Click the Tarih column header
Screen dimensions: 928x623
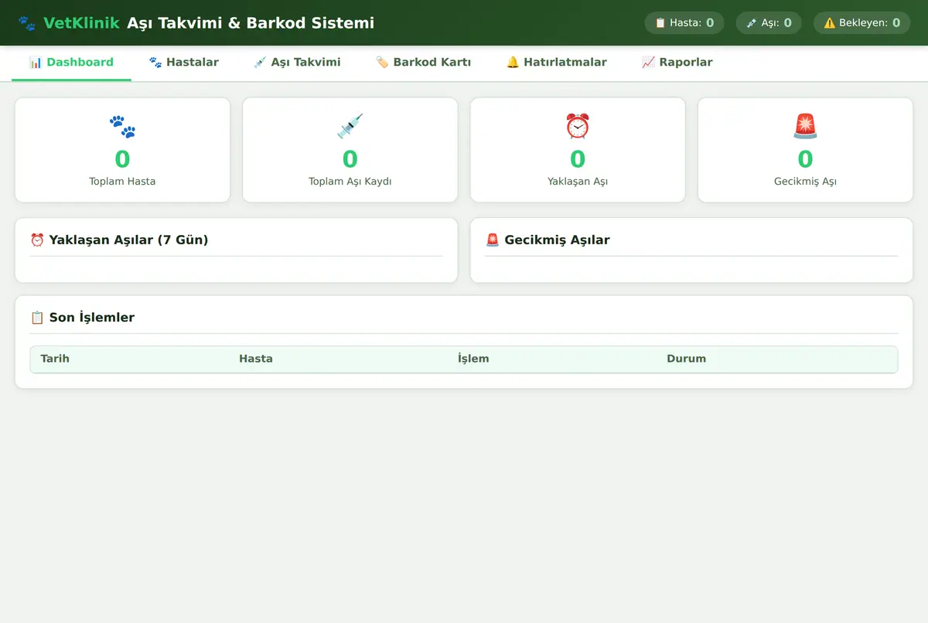[55, 359]
